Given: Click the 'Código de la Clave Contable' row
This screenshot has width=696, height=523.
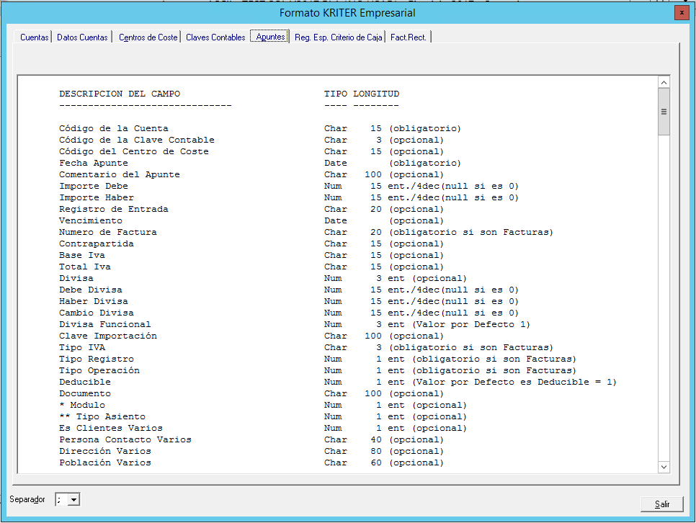Looking at the screenshot, I should pos(251,140).
